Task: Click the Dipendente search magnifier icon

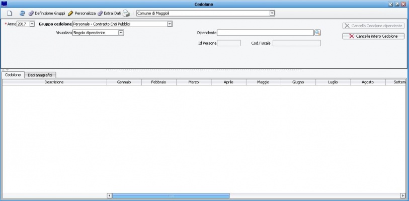Action: point(317,33)
